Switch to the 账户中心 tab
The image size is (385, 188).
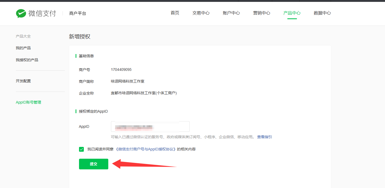231,13
